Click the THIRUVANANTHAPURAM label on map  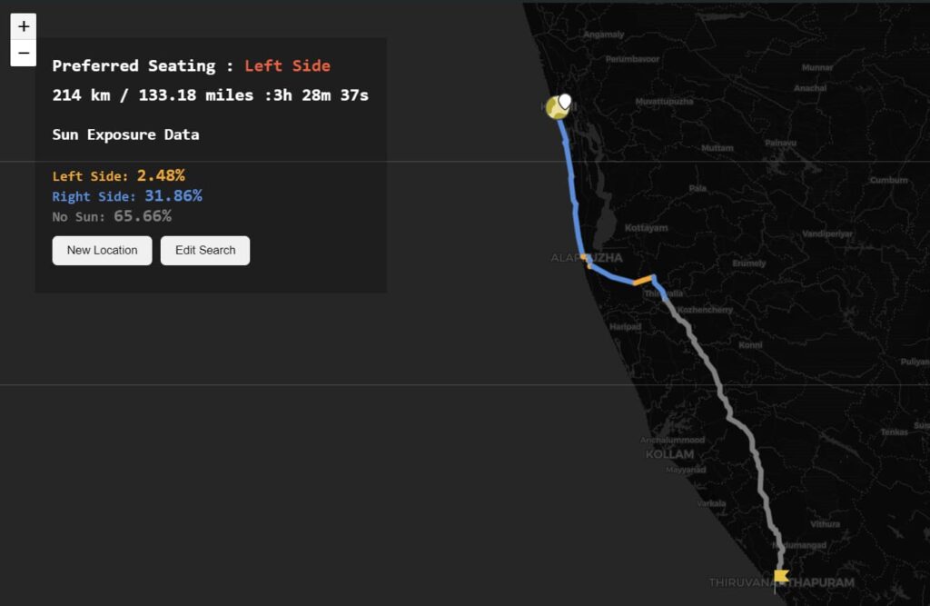click(782, 582)
